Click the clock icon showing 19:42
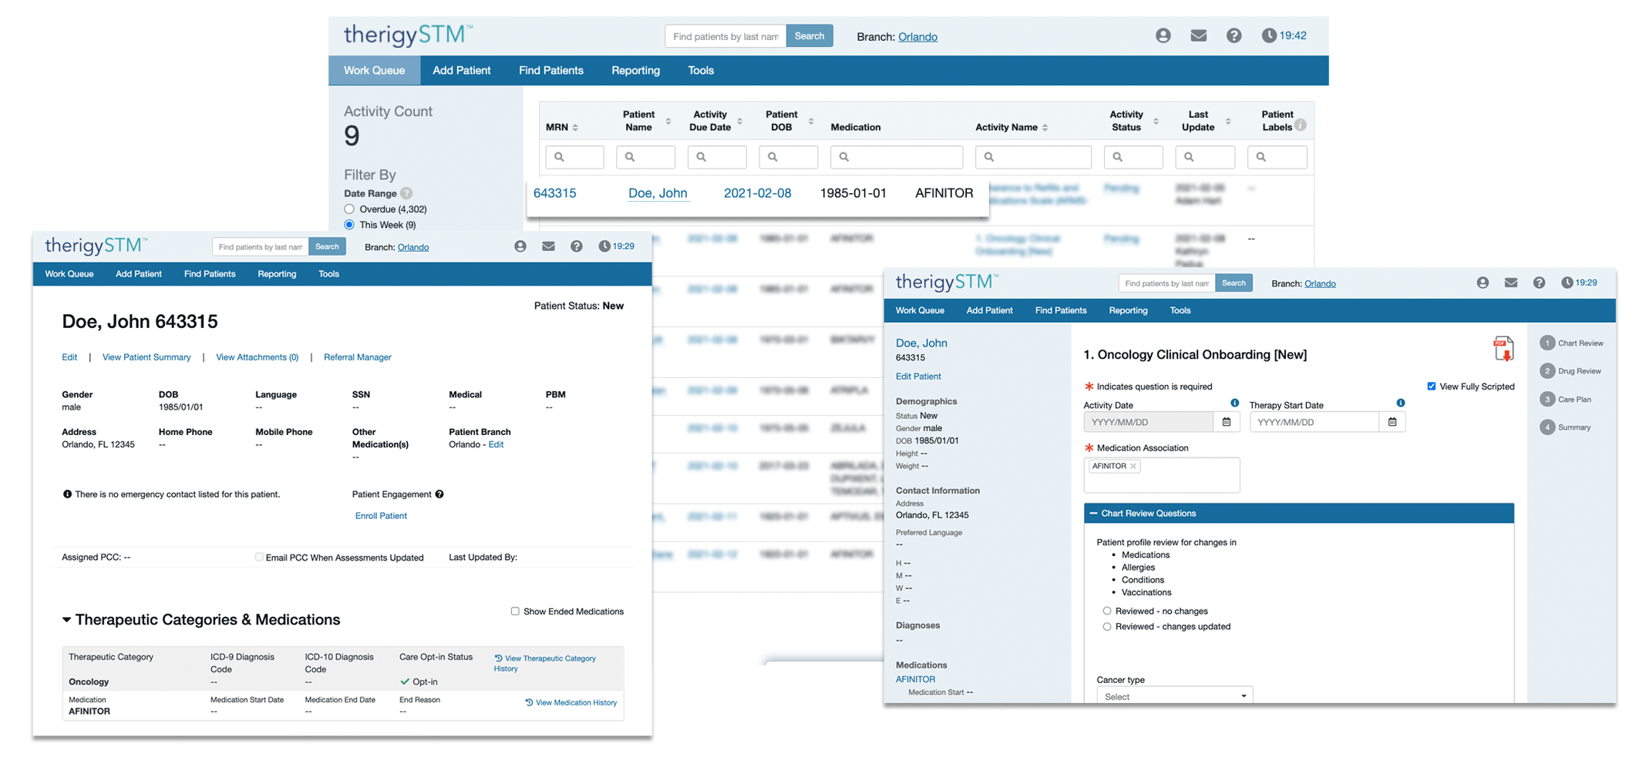The width and height of the screenshot is (1636, 770). (1272, 35)
